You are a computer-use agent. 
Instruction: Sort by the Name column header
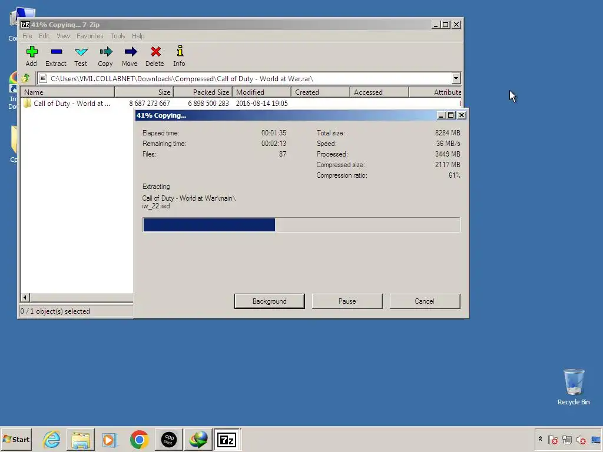67,92
